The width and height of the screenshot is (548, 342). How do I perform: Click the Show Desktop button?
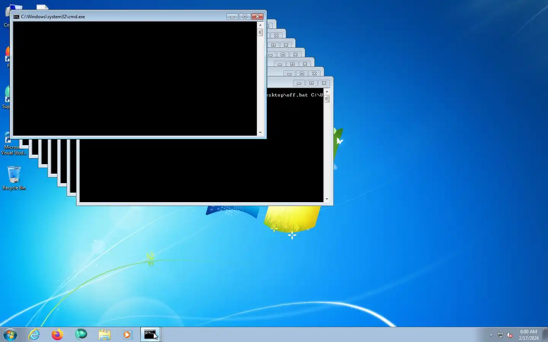(545, 335)
